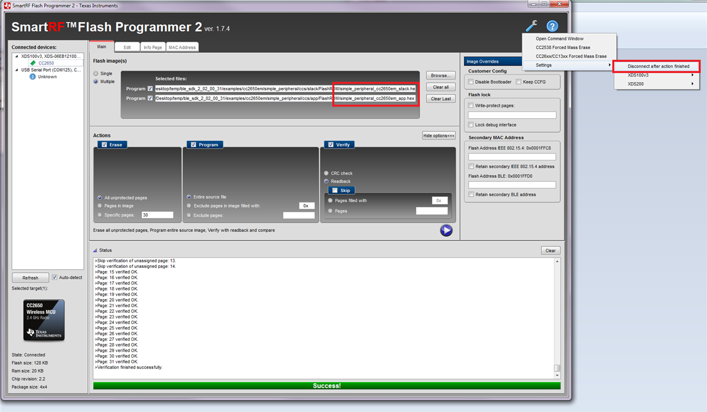Image resolution: width=707 pixels, height=412 pixels.
Task: Collapse the Status section triangle
Action: (x=95, y=250)
